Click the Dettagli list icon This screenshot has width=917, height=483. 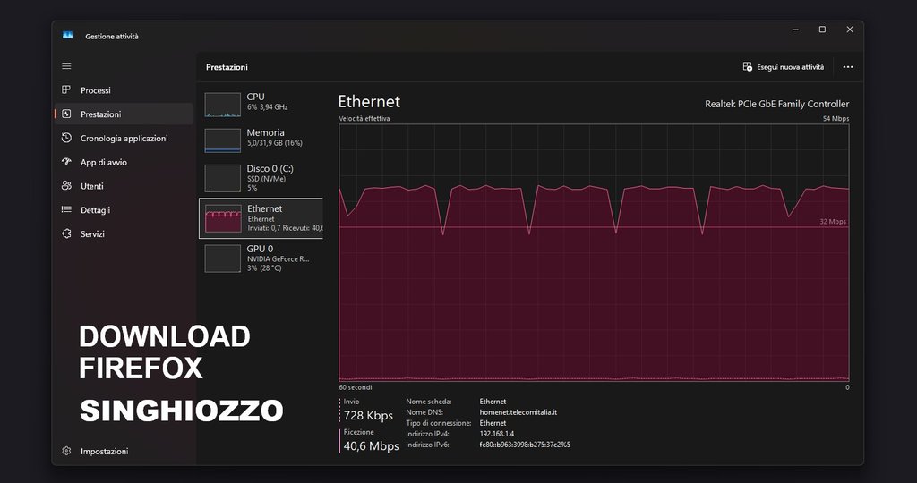[66, 210]
